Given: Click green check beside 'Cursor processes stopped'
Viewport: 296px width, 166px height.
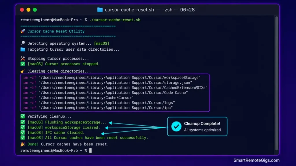Looking at the screenshot, I should coord(23,64).
